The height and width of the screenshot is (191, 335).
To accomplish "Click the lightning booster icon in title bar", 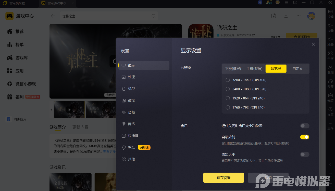I will [x=260, y=3].
